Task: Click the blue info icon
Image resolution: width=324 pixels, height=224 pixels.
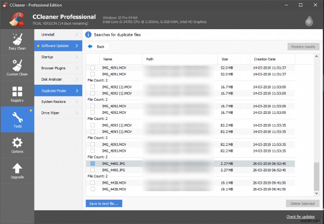Action: point(89,35)
